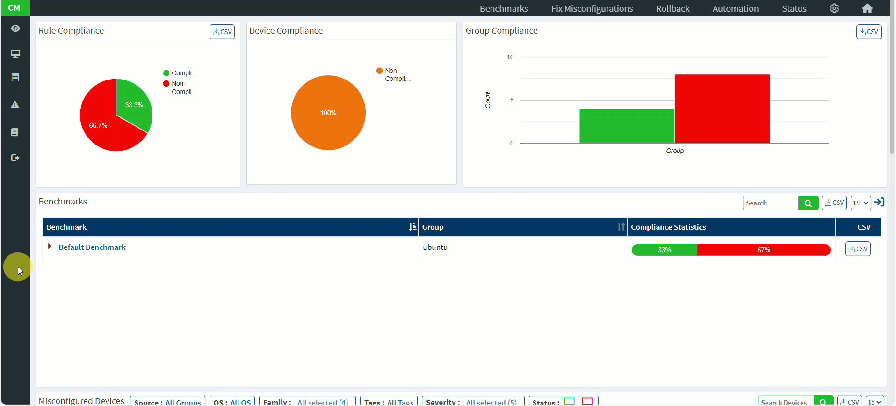The width and height of the screenshot is (896, 406).
Task: Download Rule Compliance CSV
Action: click(222, 32)
